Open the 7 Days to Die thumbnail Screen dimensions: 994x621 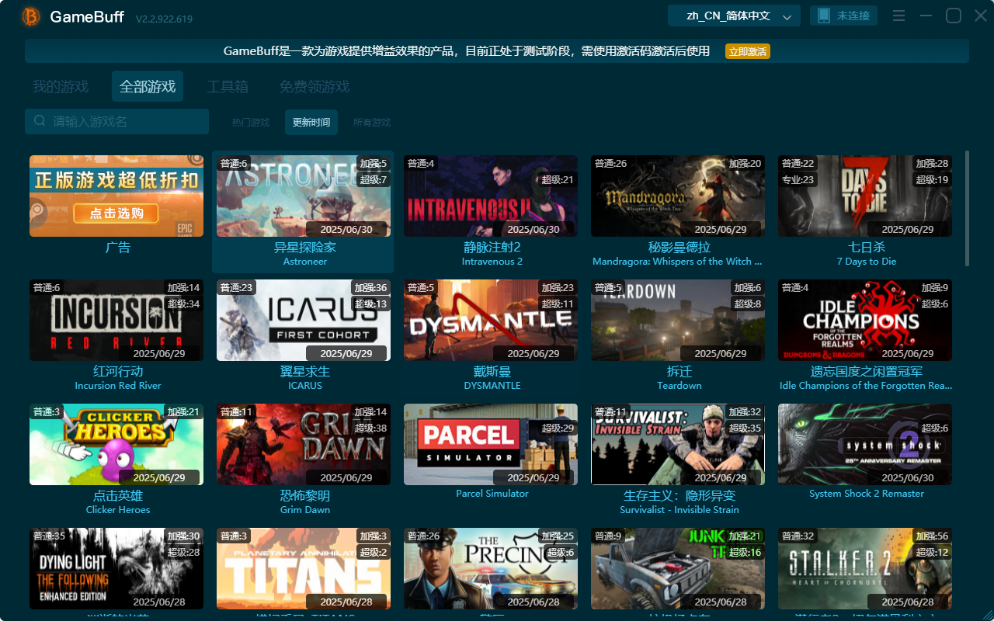[x=865, y=196]
